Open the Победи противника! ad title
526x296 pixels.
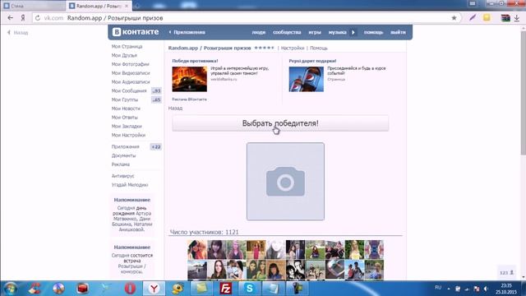coord(195,61)
